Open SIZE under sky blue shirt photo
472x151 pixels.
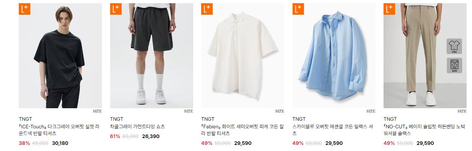click(371, 111)
